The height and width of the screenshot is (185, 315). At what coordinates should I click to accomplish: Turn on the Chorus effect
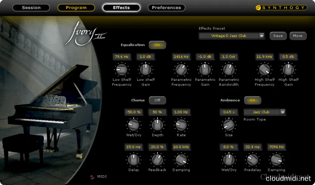pos(157,100)
